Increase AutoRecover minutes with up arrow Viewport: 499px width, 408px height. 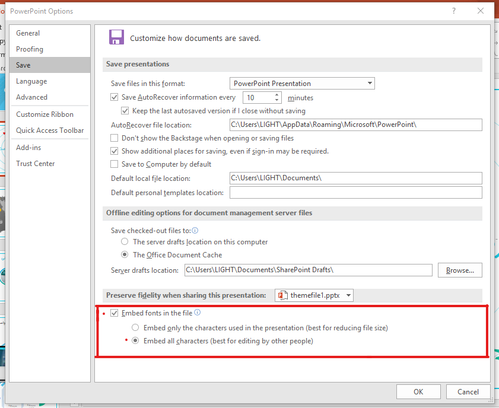coord(277,95)
